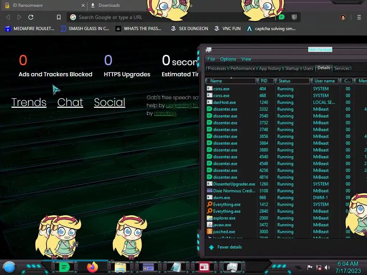Switch to Services tab

342,68
